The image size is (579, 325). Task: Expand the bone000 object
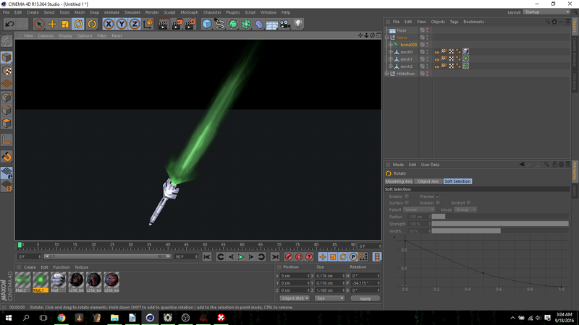[x=391, y=45]
